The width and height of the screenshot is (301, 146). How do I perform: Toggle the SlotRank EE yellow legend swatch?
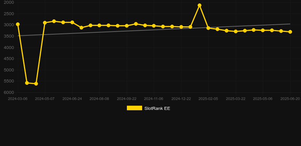coord(134,108)
